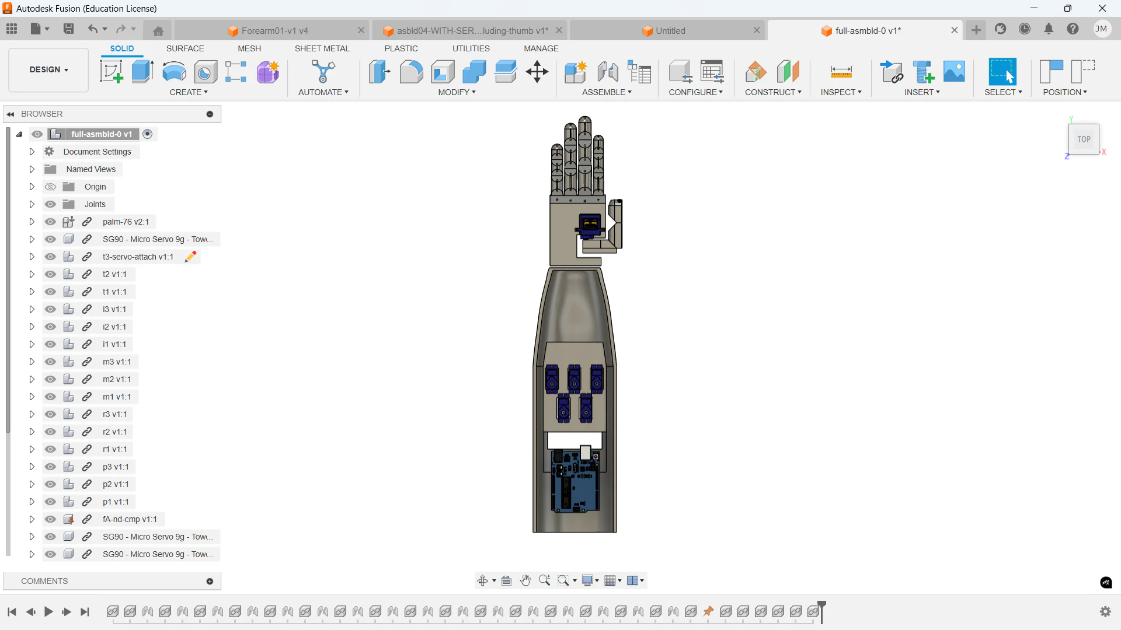Open the DESIGN workspace dropdown
Screen dimensions: 1121x630
point(48,70)
